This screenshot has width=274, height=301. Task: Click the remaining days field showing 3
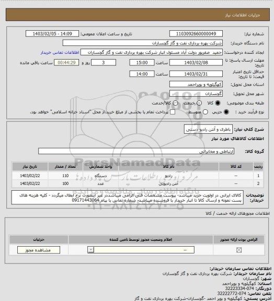(104, 63)
